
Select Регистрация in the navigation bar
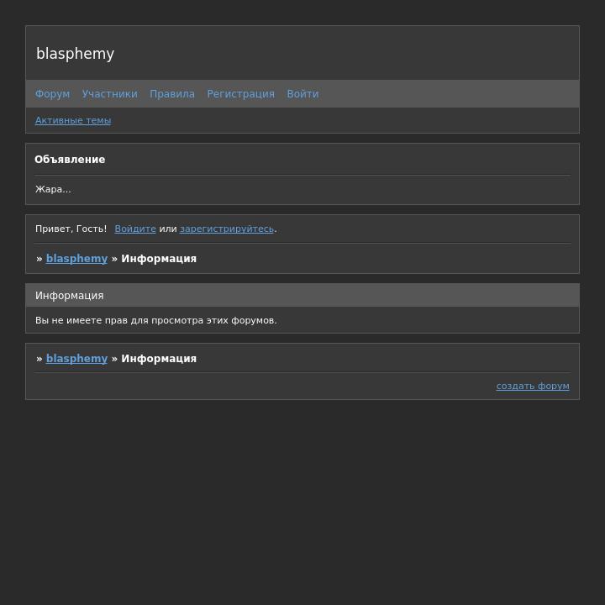pyautogui.click(x=240, y=94)
